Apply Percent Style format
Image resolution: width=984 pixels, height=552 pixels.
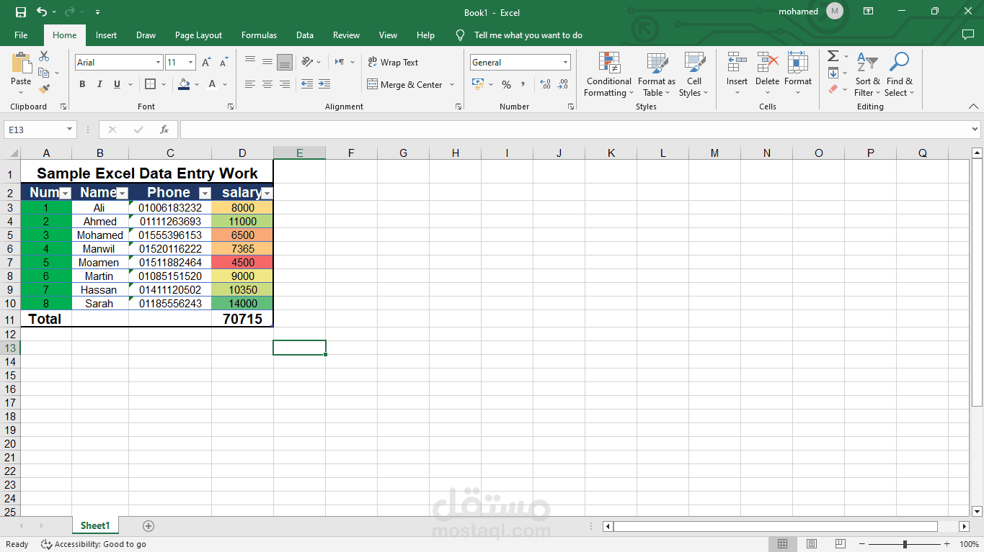tap(506, 84)
